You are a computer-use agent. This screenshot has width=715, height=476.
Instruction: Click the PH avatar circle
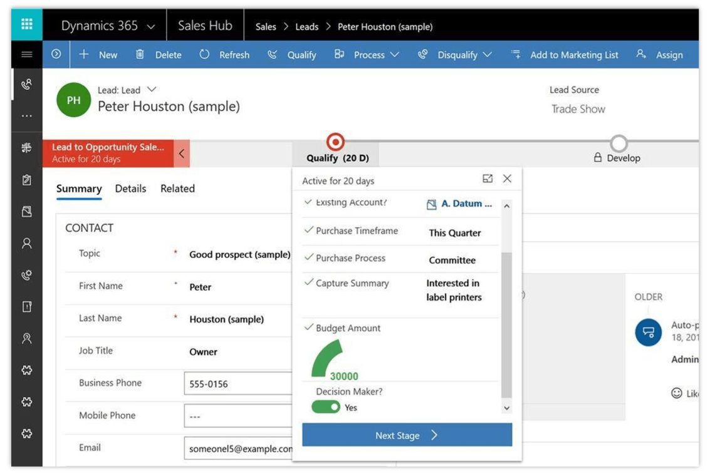click(73, 100)
